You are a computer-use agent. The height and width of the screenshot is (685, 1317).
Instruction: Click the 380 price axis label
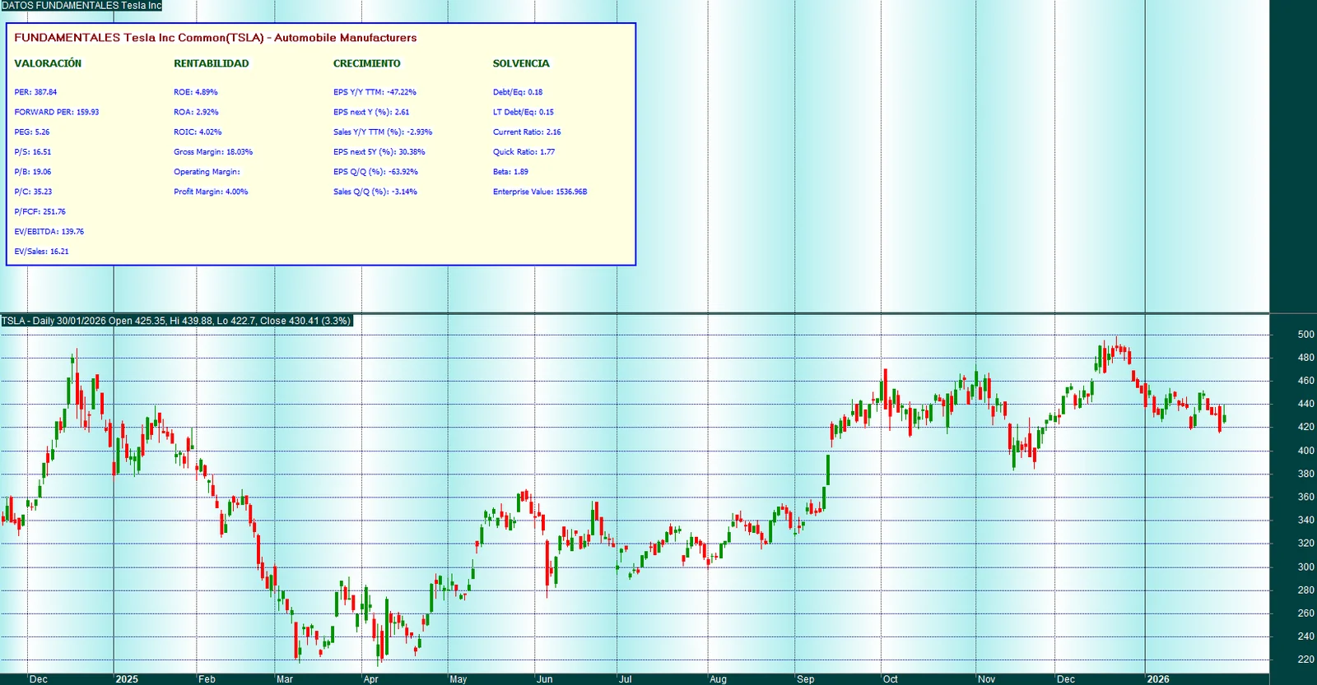tap(1305, 474)
